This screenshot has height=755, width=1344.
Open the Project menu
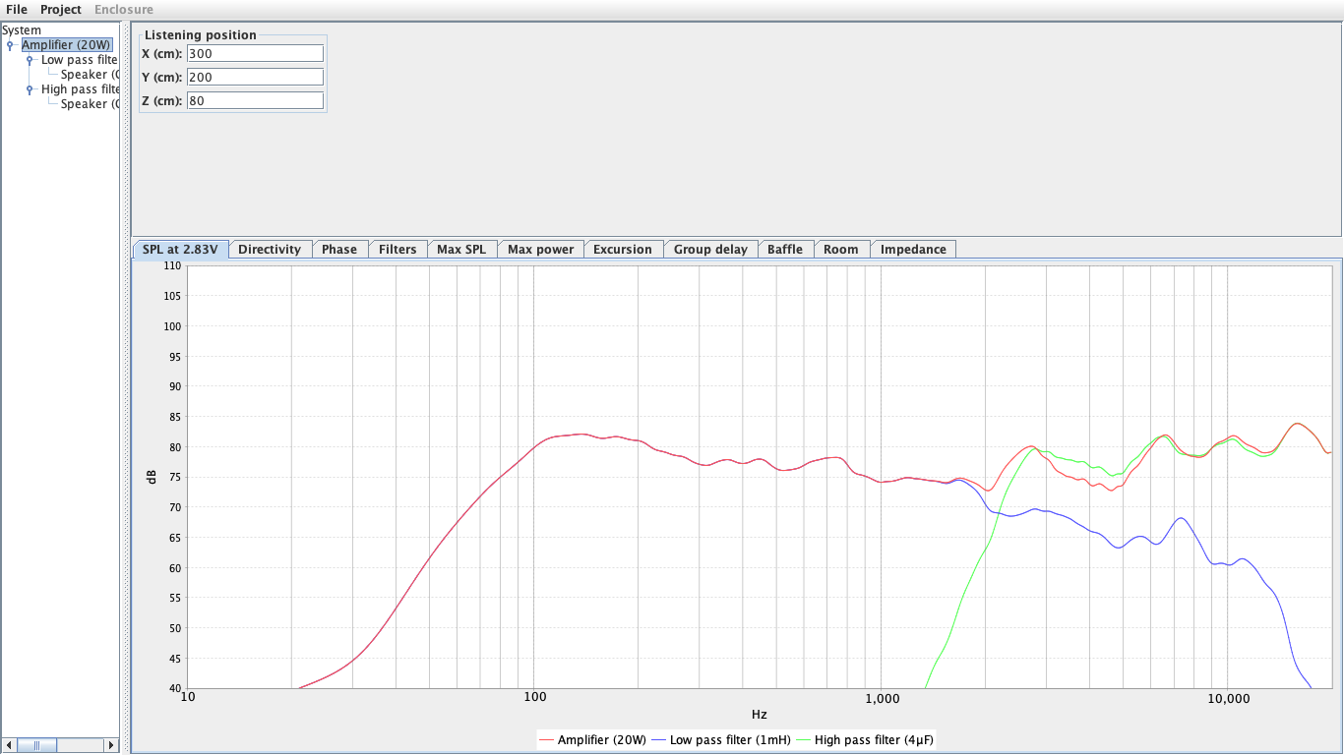(60, 9)
